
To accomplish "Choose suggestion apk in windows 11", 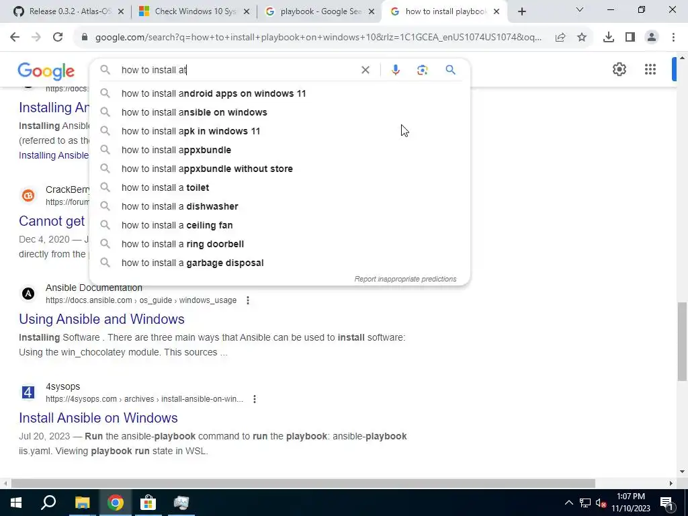I will 279,131.
